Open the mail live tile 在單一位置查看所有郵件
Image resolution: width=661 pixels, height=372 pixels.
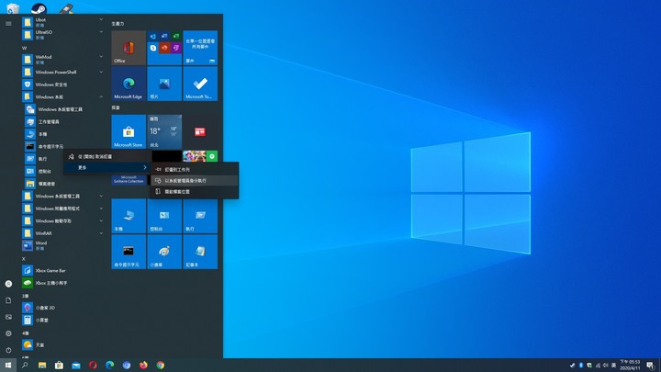click(200, 48)
